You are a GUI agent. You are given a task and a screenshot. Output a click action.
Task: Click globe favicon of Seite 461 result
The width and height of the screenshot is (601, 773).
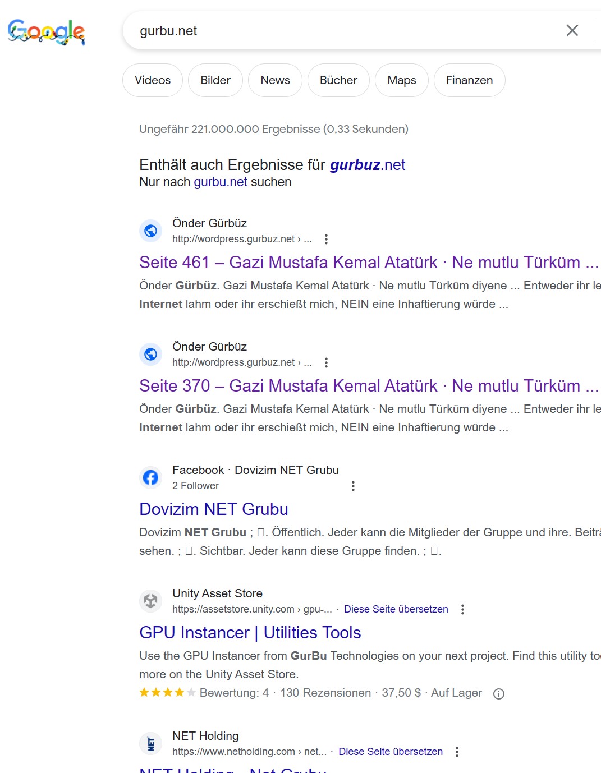(x=150, y=231)
